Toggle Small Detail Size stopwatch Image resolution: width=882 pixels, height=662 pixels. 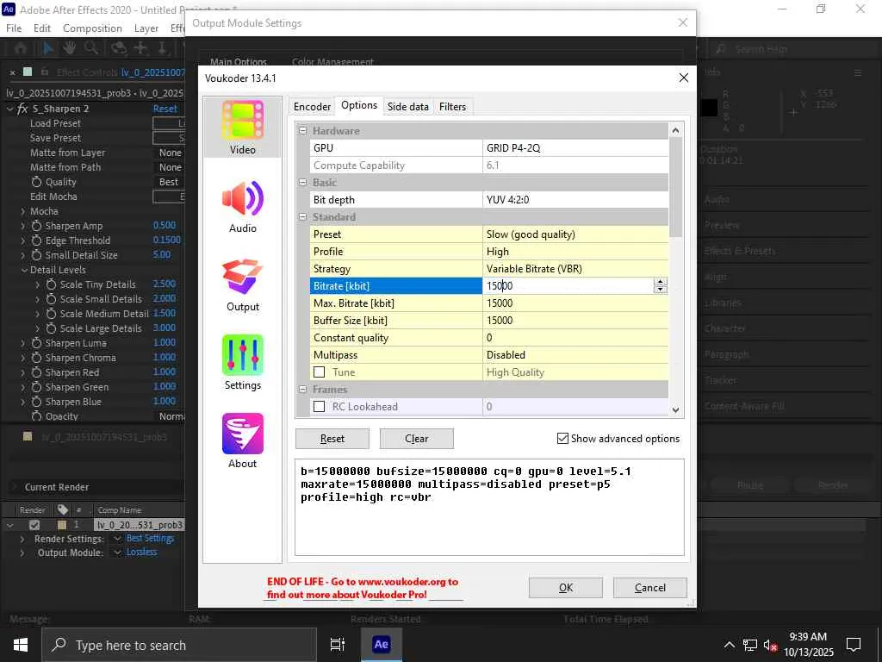36,255
